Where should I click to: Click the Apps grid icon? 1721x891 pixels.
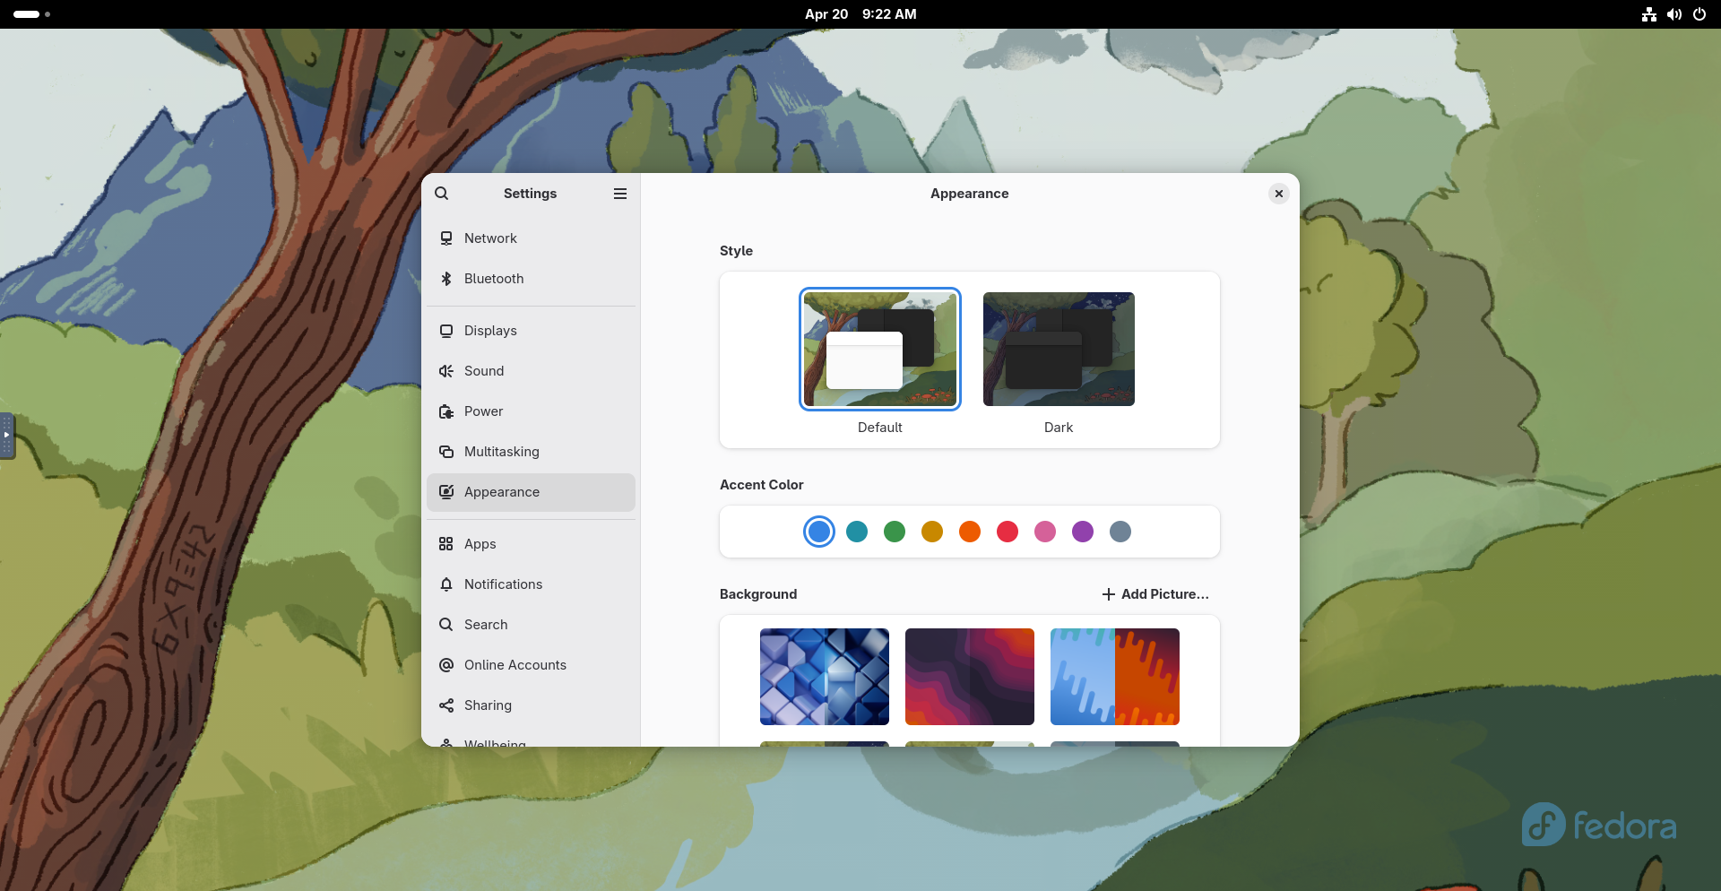[x=446, y=544]
